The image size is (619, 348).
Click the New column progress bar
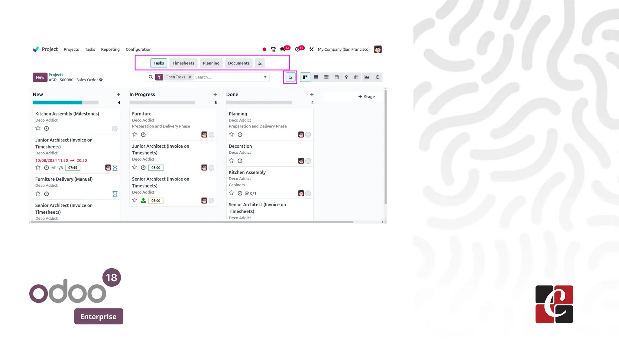pos(66,102)
